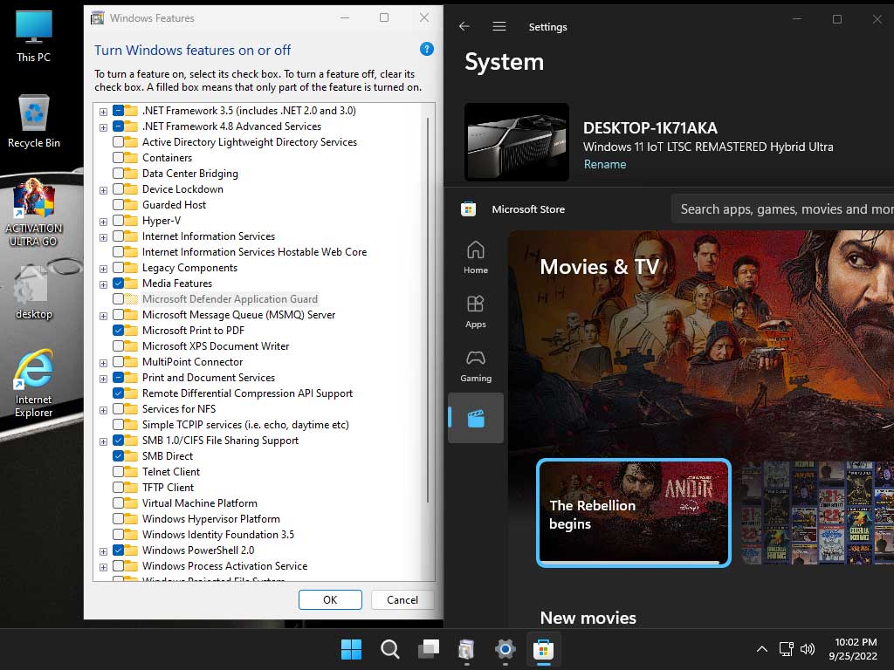The image size is (894, 670).
Task: Enable the Telnet Client checkbox
Action: [118, 471]
